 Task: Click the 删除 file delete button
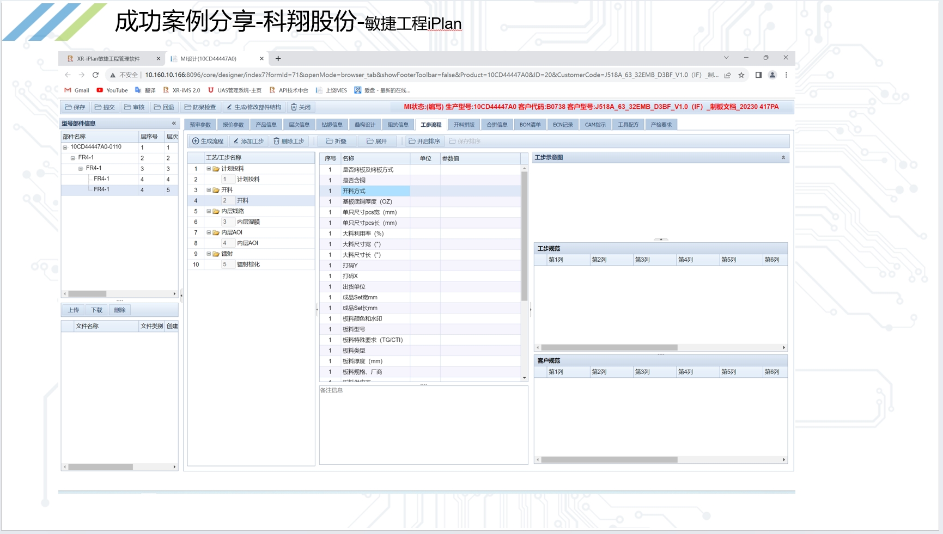pyautogui.click(x=120, y=310)
